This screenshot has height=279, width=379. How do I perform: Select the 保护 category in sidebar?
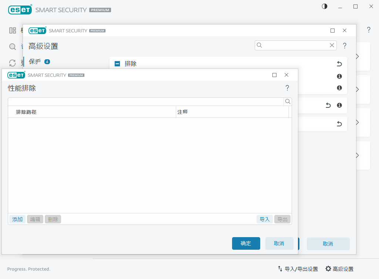(x=35, y=62)
